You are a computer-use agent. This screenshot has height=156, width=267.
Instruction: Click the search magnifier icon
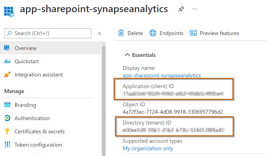click(x=9, y=33)
